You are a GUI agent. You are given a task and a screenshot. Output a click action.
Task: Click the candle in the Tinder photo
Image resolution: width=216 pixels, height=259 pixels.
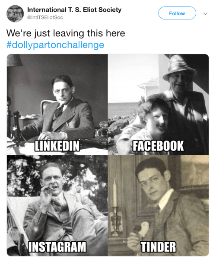coord(114,192)
